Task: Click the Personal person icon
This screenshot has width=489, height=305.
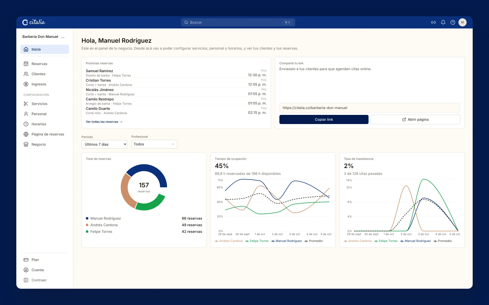Action: [26, 114]
